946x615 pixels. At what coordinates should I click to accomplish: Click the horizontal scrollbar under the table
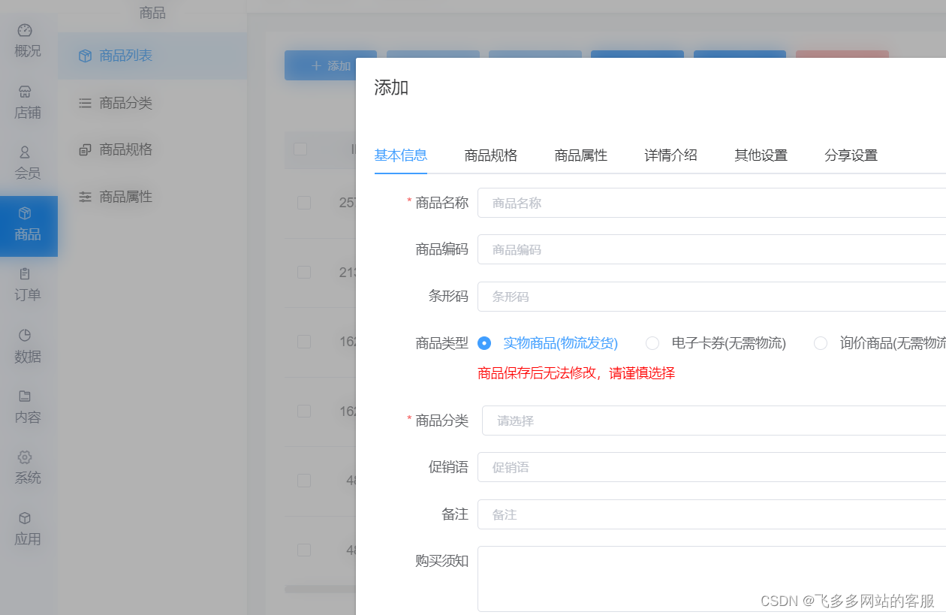(x=321, y=589)
